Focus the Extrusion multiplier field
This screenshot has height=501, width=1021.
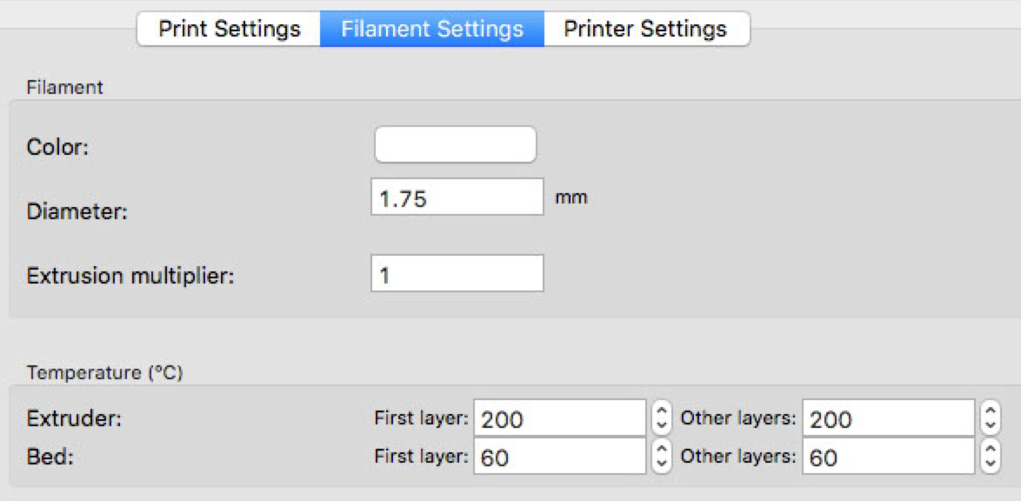[x=457, y=273]
